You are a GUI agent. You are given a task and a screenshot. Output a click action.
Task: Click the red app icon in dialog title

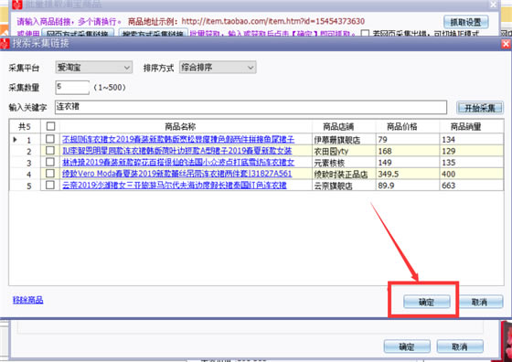(5, 43)
